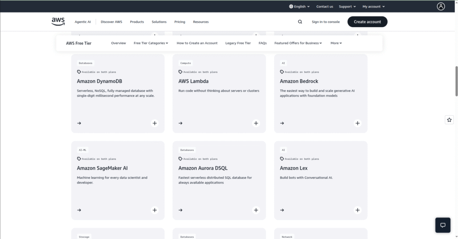Image resolution: width=458 pixels, height=239 pixels.
Task: Click tag icon on Amazon Bedrock card
Action: pos(282,72)
